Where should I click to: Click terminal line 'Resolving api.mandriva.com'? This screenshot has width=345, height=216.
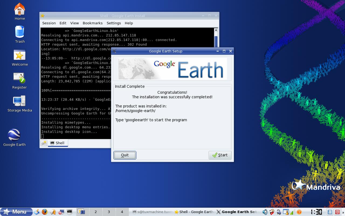click(x=89, y=35)
